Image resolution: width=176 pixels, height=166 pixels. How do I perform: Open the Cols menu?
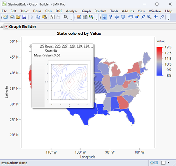48,11
